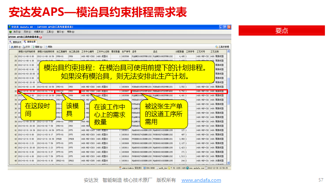Click the 生产单号 column header
This screenshot has height=187, width=333.
126,52
